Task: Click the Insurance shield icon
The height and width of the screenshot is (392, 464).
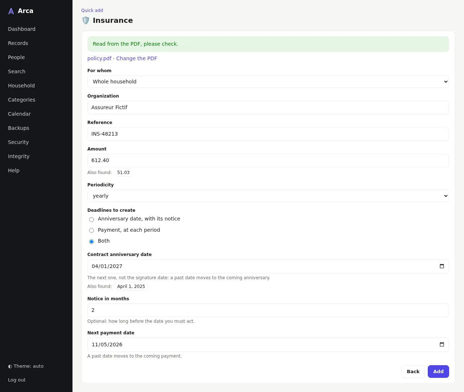Action: [x=86, y=20]
